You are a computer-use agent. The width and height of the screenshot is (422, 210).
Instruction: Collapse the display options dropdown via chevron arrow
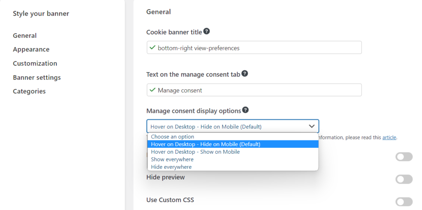tap(312, 126)
